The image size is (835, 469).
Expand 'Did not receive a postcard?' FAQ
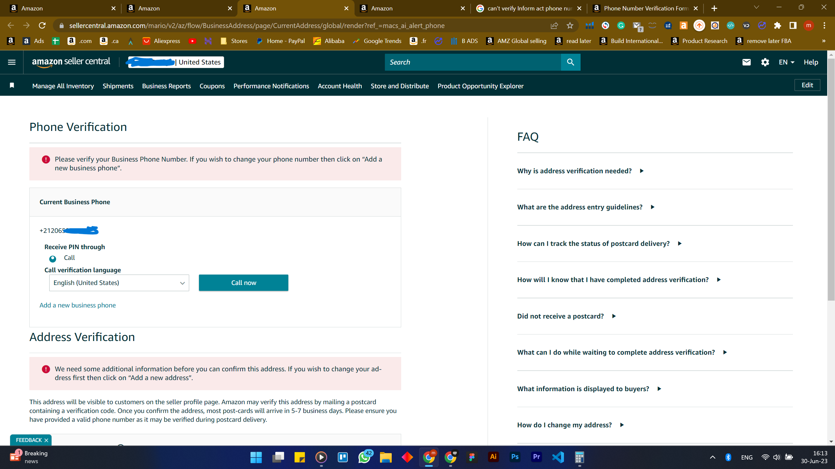[x=567, y=316]
